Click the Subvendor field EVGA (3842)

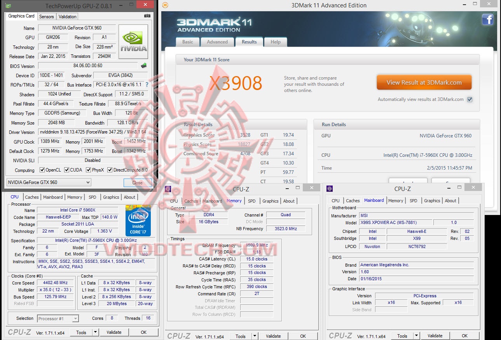pyautogui.click(x=121, y=75)
